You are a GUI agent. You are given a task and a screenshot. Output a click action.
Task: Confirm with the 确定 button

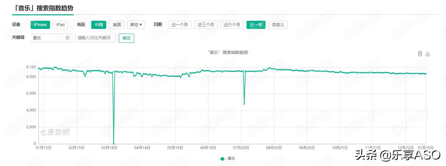[x=126, y=38]
